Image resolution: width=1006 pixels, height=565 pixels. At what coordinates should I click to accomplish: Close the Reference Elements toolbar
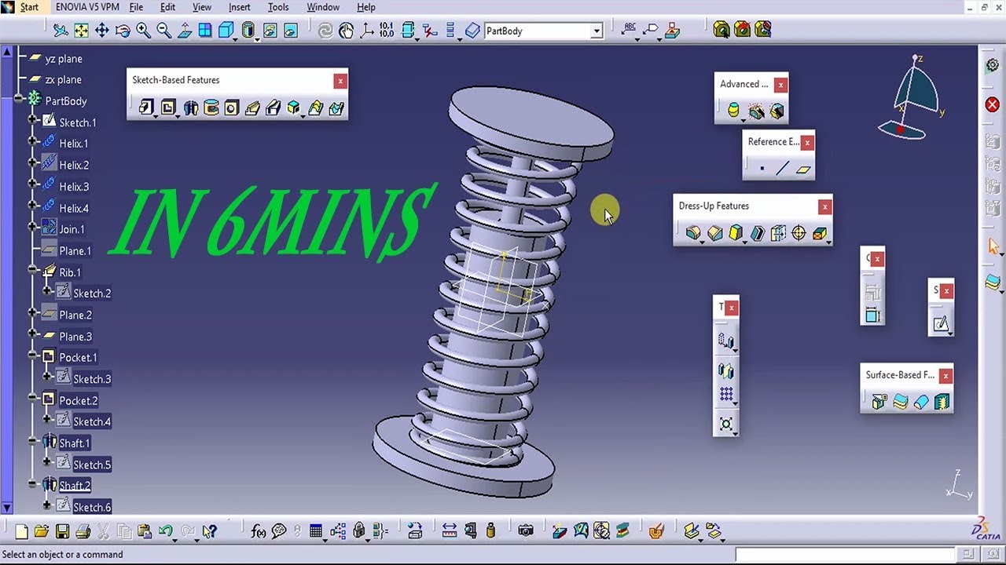(807, 143)
